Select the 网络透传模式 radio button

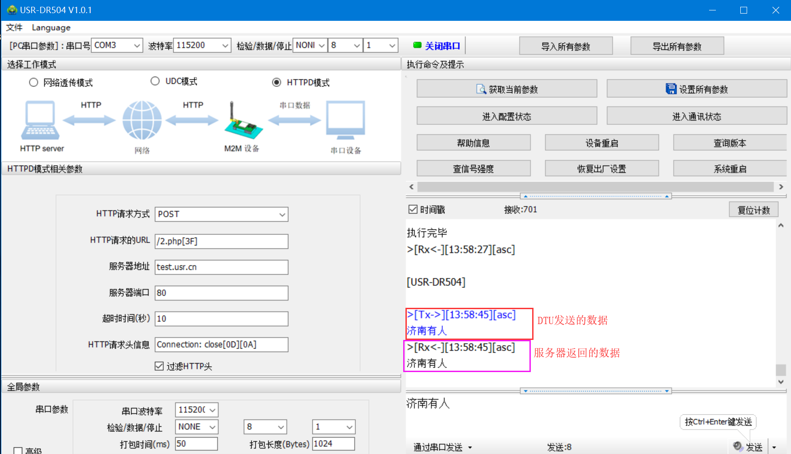(x=33, y=82)
